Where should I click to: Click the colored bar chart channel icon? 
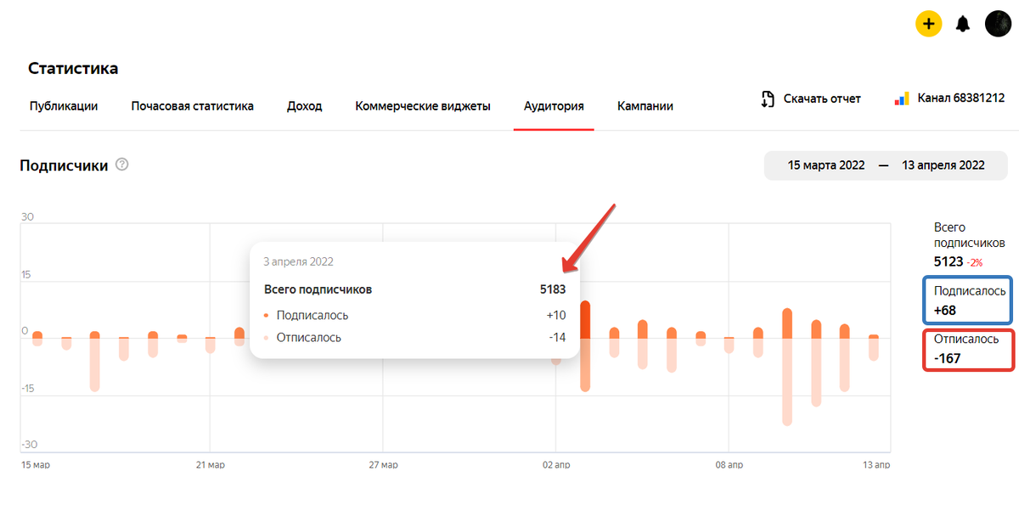[902, 99]
